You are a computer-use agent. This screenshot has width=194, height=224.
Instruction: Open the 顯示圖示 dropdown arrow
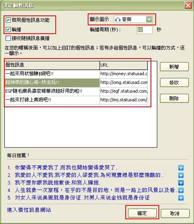pyautogui.click(x=149, y=19)
